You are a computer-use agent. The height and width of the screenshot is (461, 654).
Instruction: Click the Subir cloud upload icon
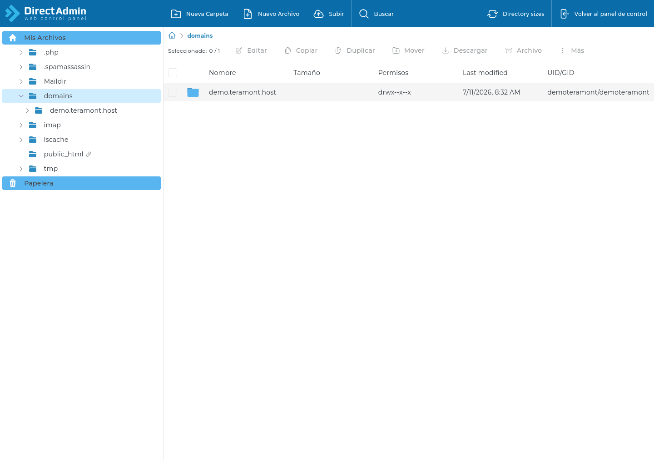[x=319, y=14]
